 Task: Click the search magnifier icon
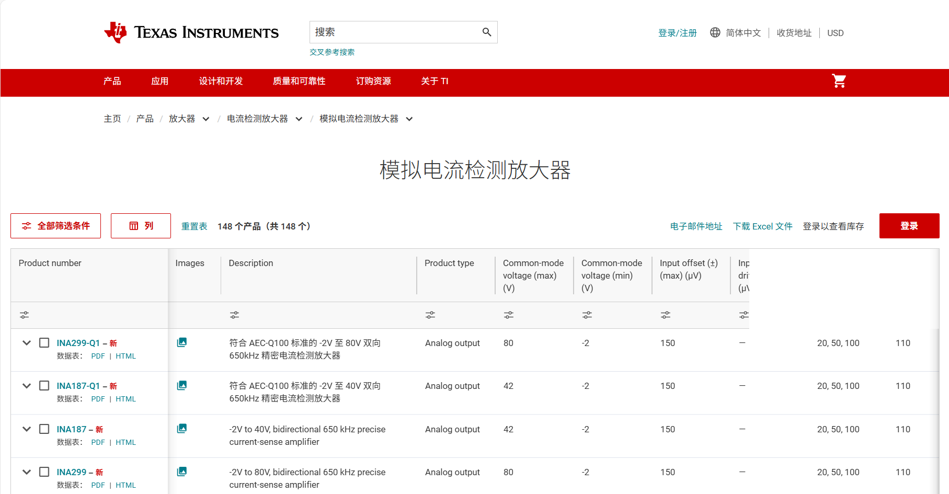[486, 32]
